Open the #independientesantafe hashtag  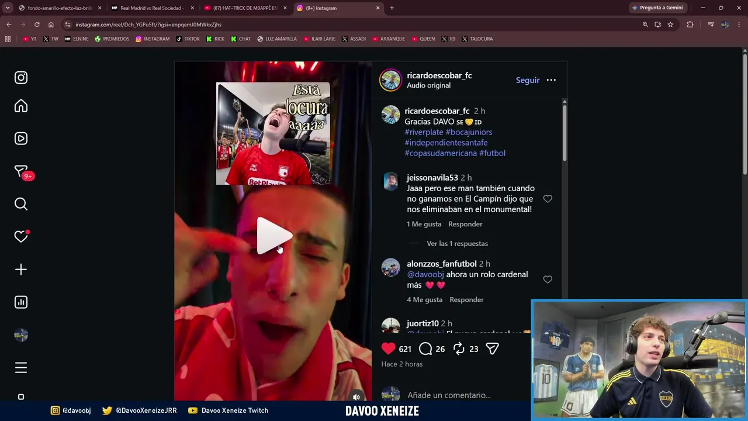(446, 143)
